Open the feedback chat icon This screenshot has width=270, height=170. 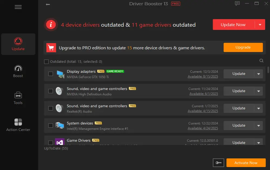[237, 4]
